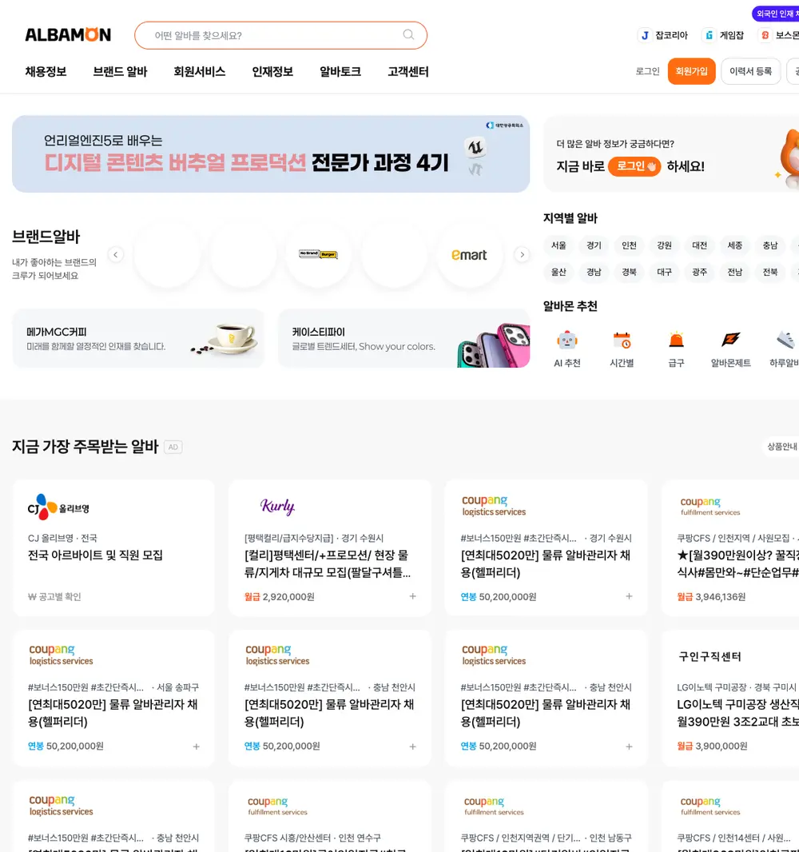This screenshot has width=799, height=852.
Task: Open 쿠팡CFS 시흥/안산센터 job card
Action: click(x=330, y=816)
